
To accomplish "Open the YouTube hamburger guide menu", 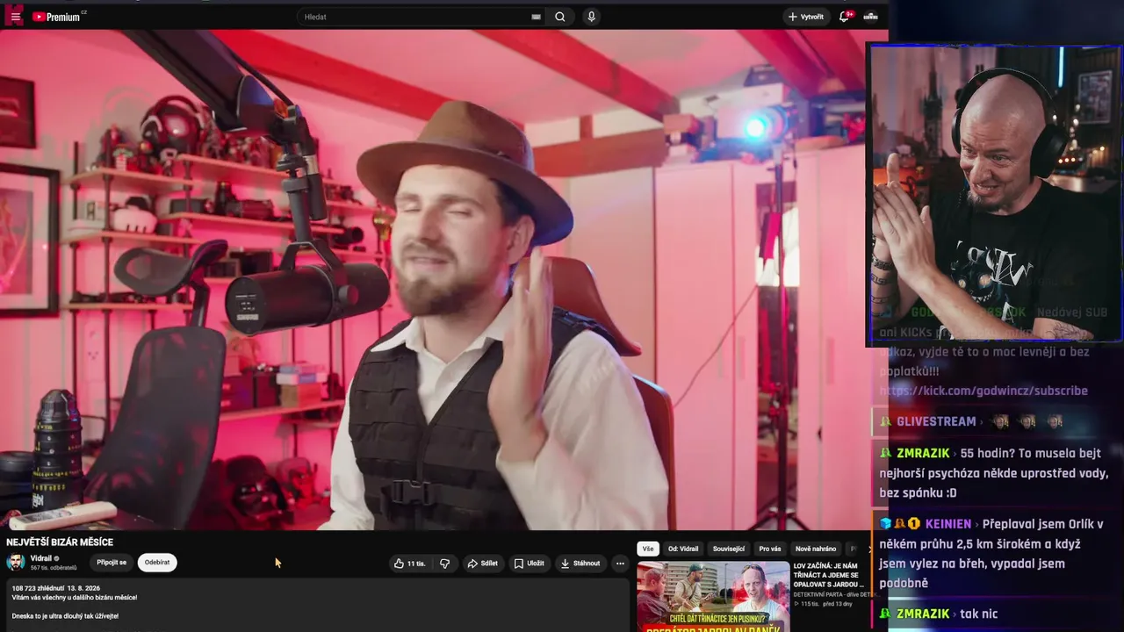I will click(15, 17).
